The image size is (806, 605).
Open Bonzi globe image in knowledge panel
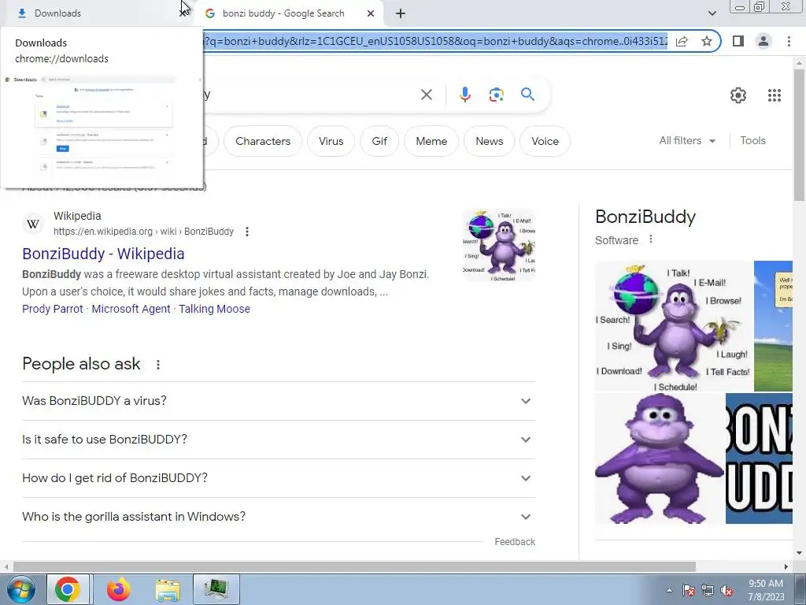point(673,326)
